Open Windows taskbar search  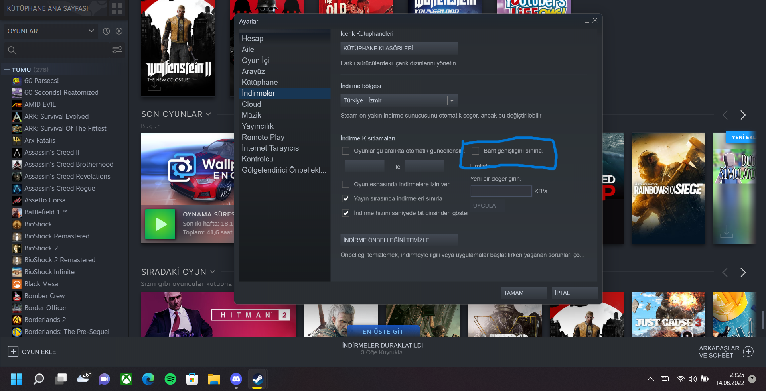click(38, 379)
